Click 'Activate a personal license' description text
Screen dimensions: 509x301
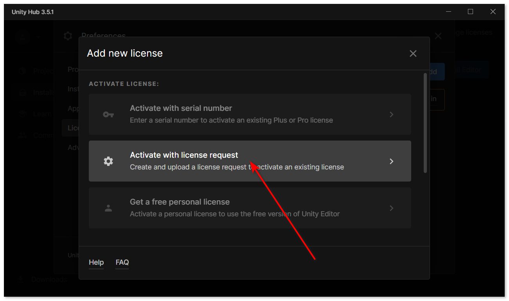coord(235,214)
